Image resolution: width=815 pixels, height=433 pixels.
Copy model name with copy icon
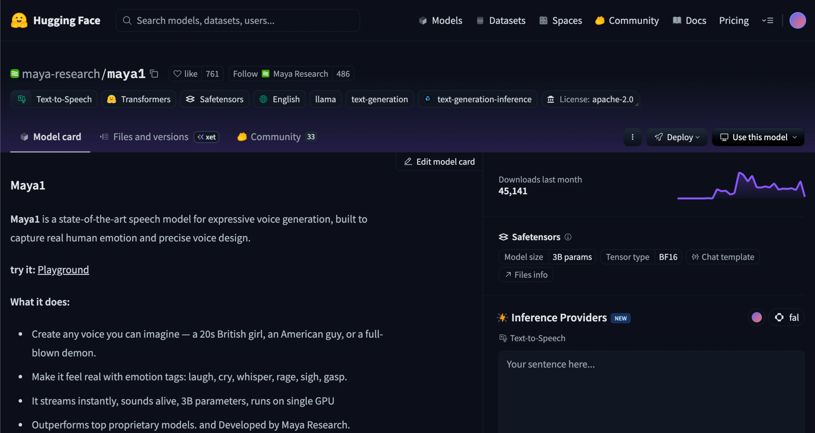click(x=154, y=74)
